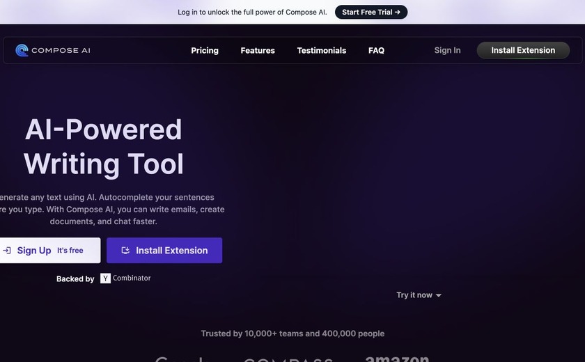Click the download icon in the purple Install Extension button
The image size is (585, 362).
pos(125,251)
